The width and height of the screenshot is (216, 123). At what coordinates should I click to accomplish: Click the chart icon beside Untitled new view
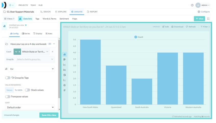tap(4, 26)
